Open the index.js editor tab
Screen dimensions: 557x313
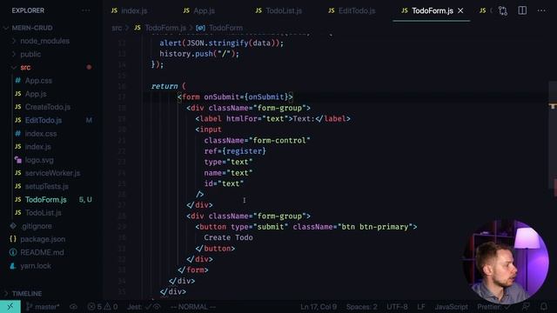129,10
